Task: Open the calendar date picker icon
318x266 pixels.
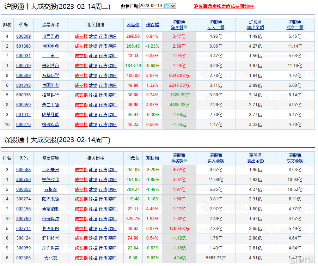Action: click(x=166, y=6)
